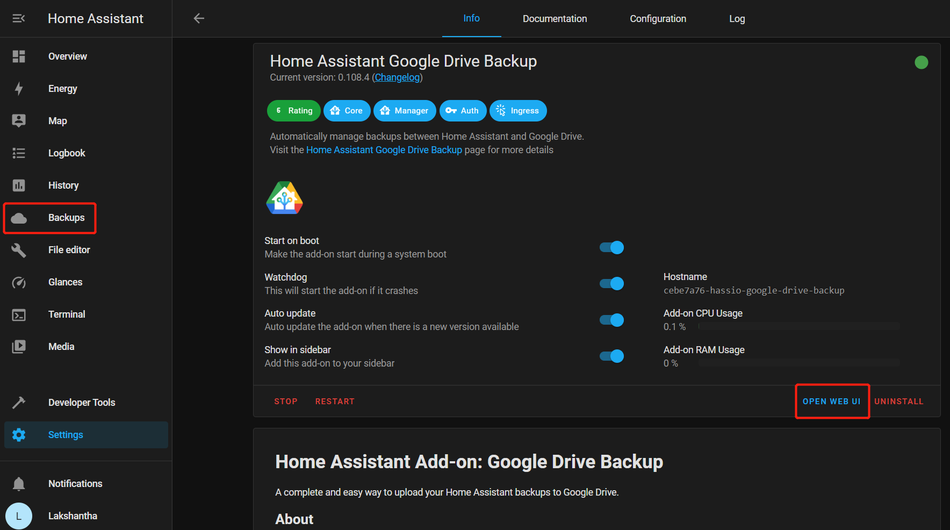
Task: Click the RESTART button
Action: 335,402
